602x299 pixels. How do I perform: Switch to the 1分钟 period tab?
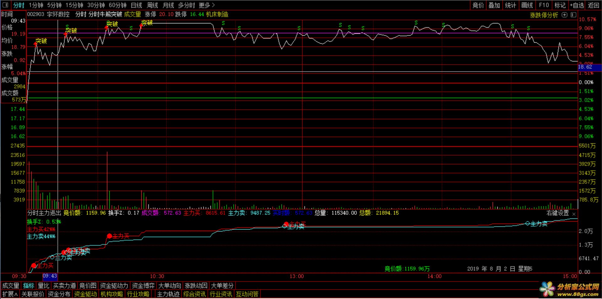(x=36, y=5)
